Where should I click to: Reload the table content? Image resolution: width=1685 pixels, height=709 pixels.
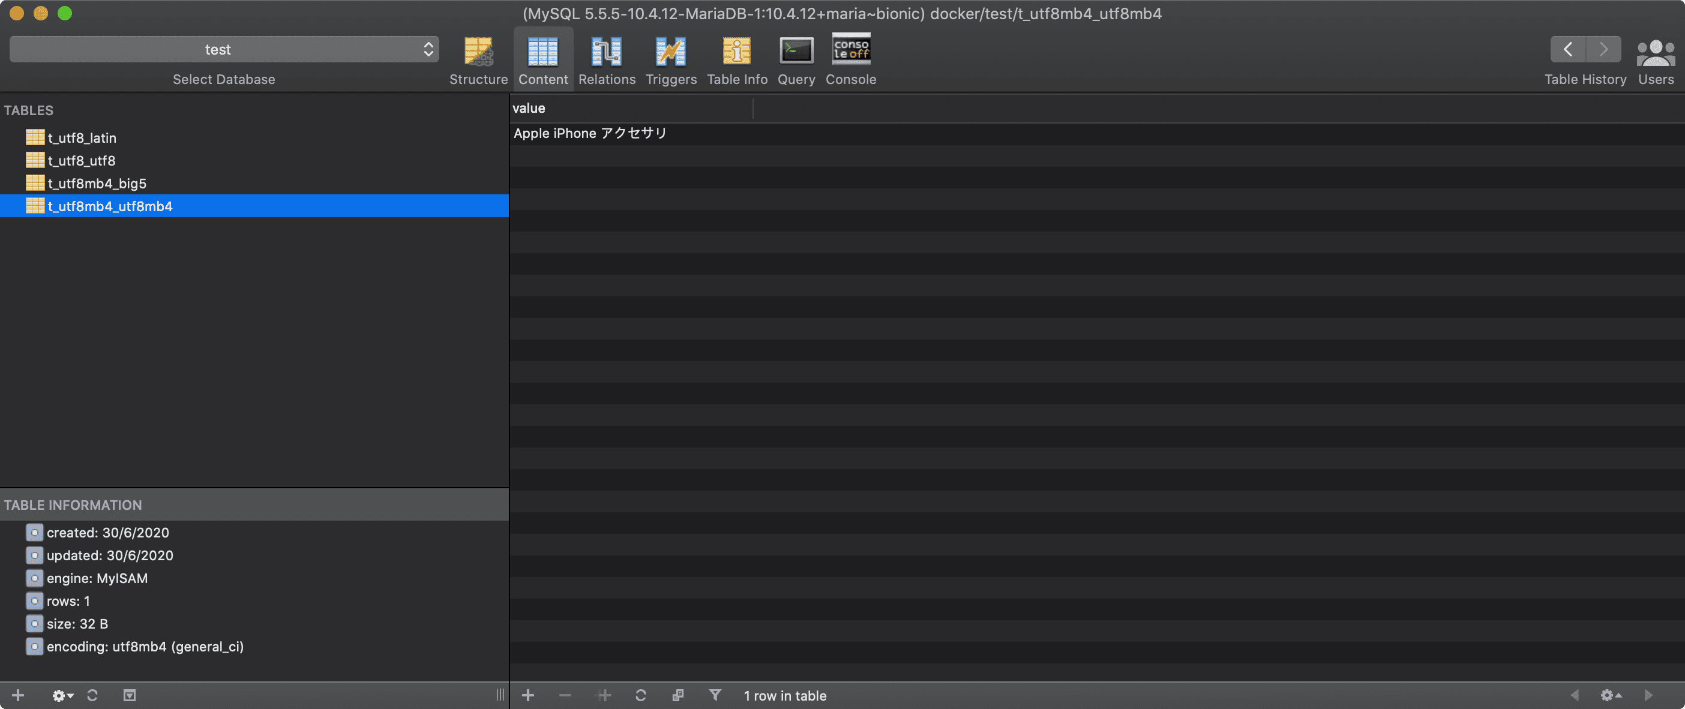pyautogui.click(x=640, y=695)
